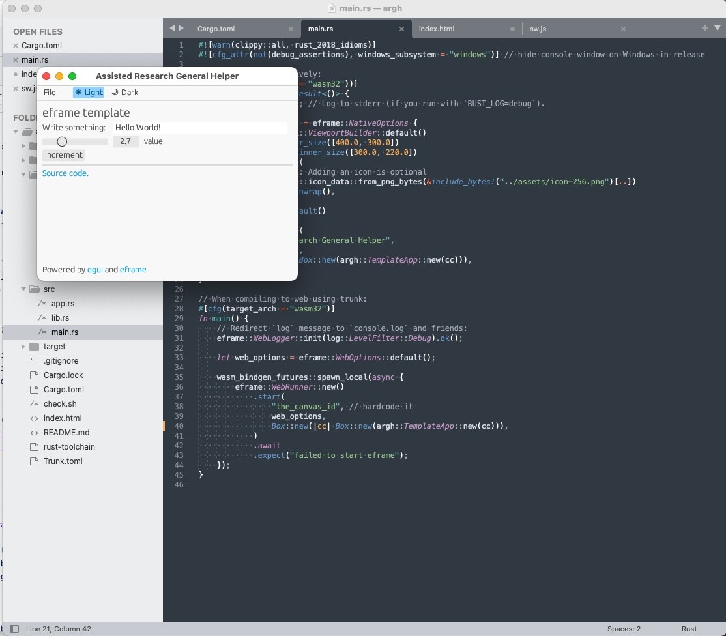
Task: Switch to Light theme in Helper window
Action: [x=89, y=93]
